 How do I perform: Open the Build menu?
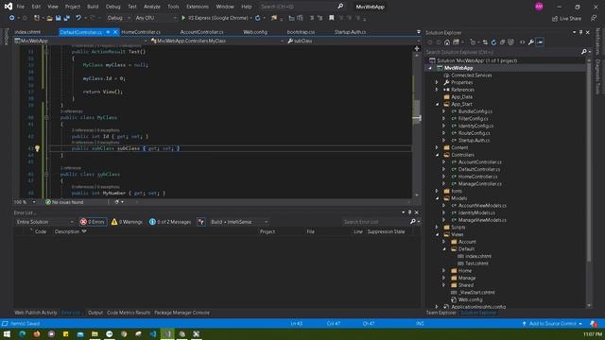click(x=93, y=7)
